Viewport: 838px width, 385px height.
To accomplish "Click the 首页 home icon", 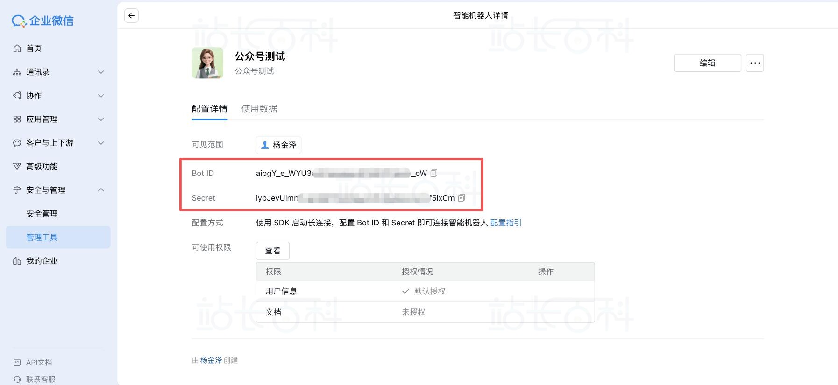I will [x=17, y=48].
